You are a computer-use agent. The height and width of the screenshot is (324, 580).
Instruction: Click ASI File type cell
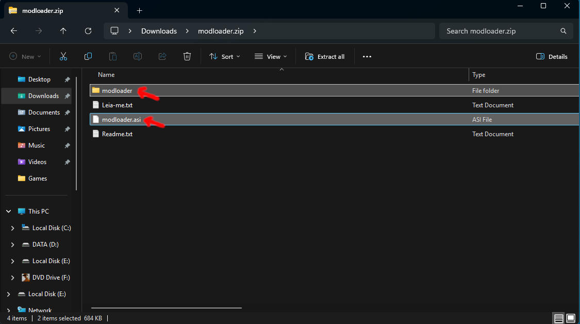point(482,120)
